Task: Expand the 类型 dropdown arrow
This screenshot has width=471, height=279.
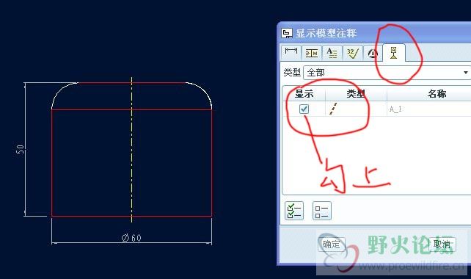Action: point(466,73)
